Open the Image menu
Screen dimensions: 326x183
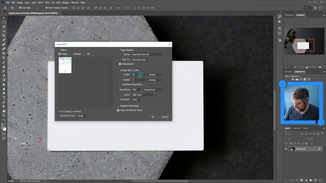click(x=19, y=3)
